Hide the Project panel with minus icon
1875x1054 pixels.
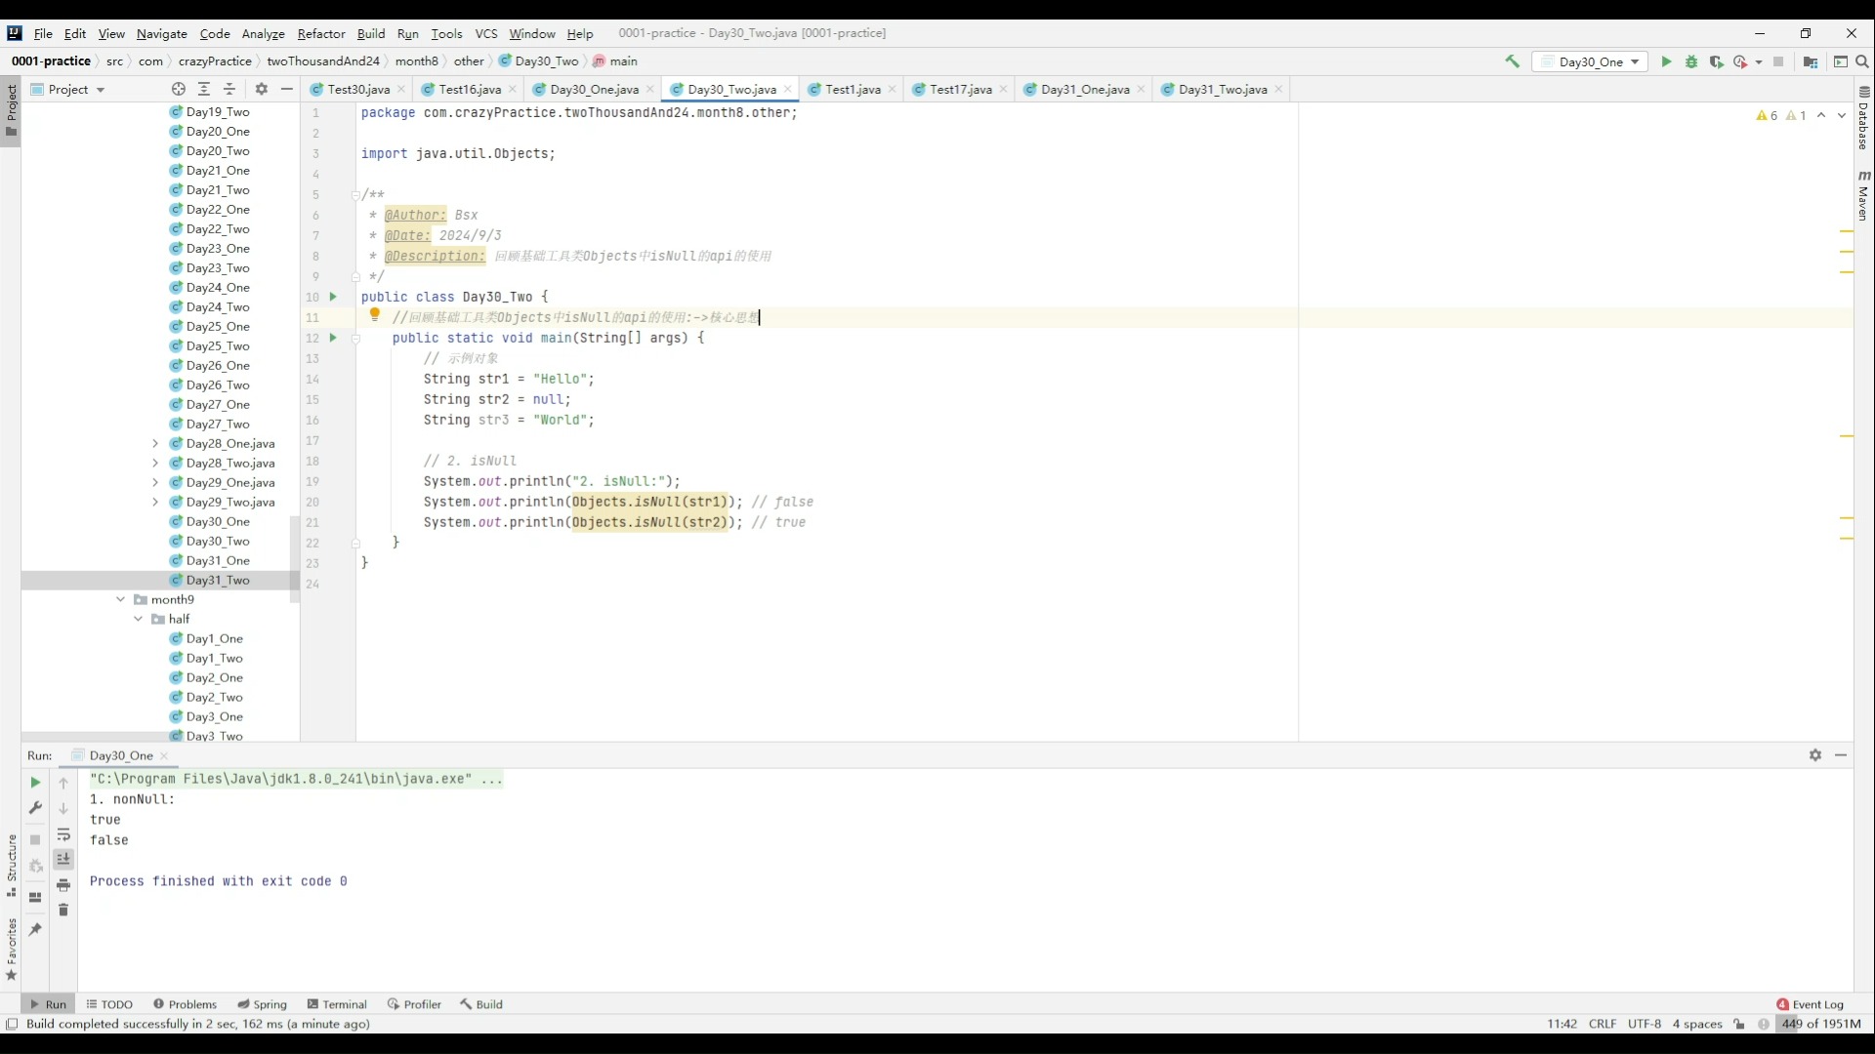[x=286, y=89]
